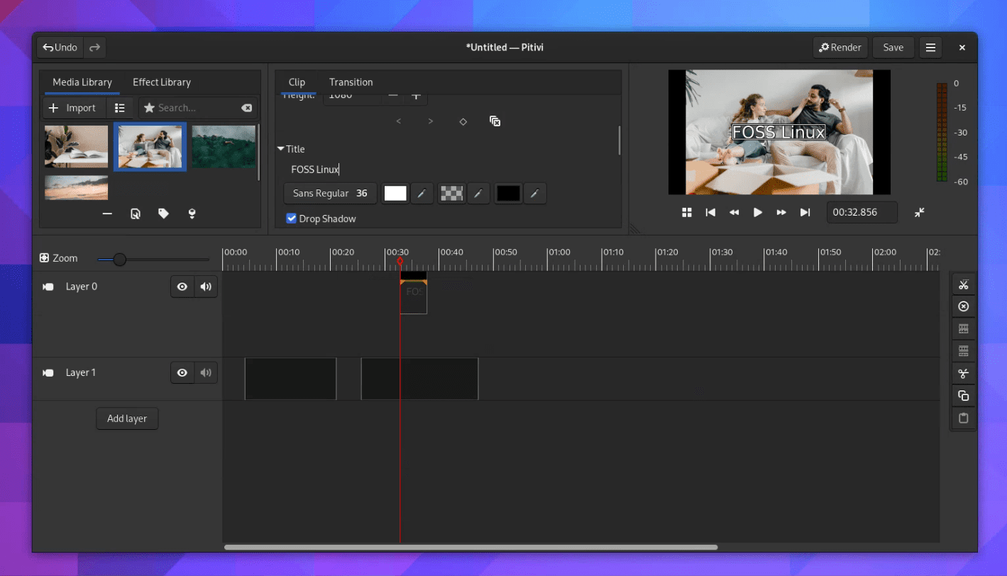Select the green forest thumbnail
Image resolution: width=1007 pixels, height=576 pixels.
click(x=224, y=146)
